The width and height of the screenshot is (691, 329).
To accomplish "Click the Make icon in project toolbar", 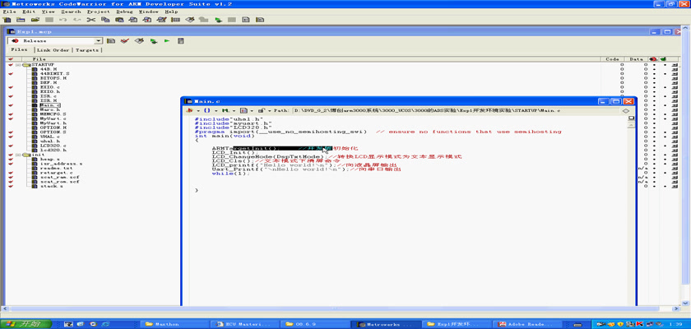I will tap(139, 41).
